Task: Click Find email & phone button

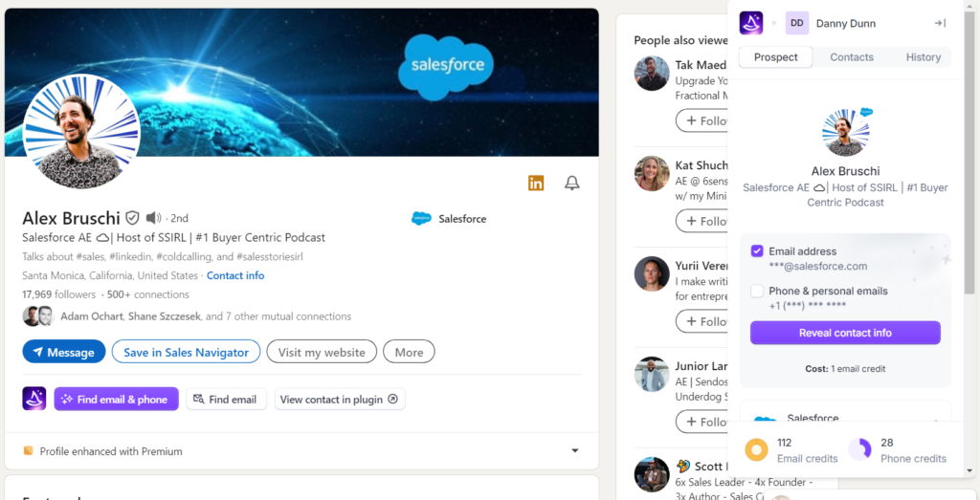Action: pyautogui.click(x=116, y=399)
